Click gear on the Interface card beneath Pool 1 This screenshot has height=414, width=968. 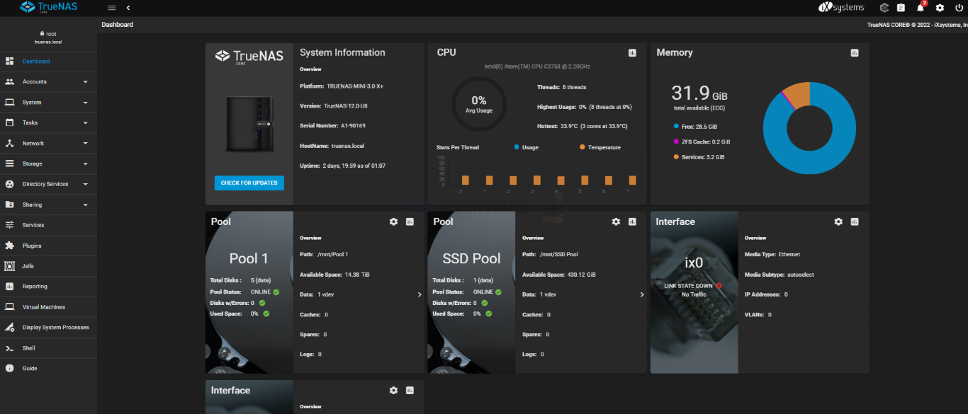(x=394, y=390)
